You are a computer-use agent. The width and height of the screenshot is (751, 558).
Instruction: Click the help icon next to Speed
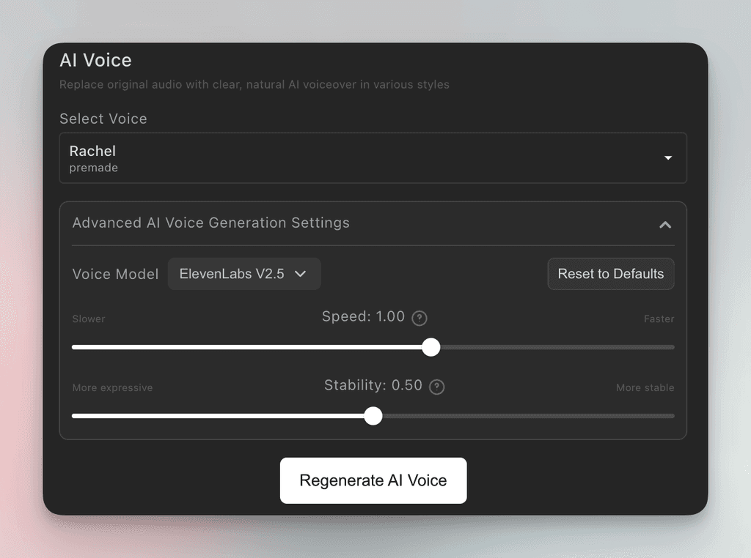pos(420,318)
